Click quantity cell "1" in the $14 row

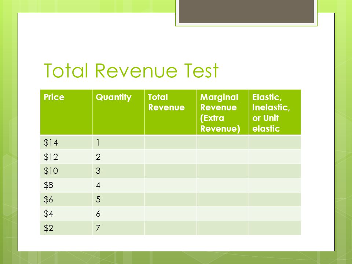point(118,143)
